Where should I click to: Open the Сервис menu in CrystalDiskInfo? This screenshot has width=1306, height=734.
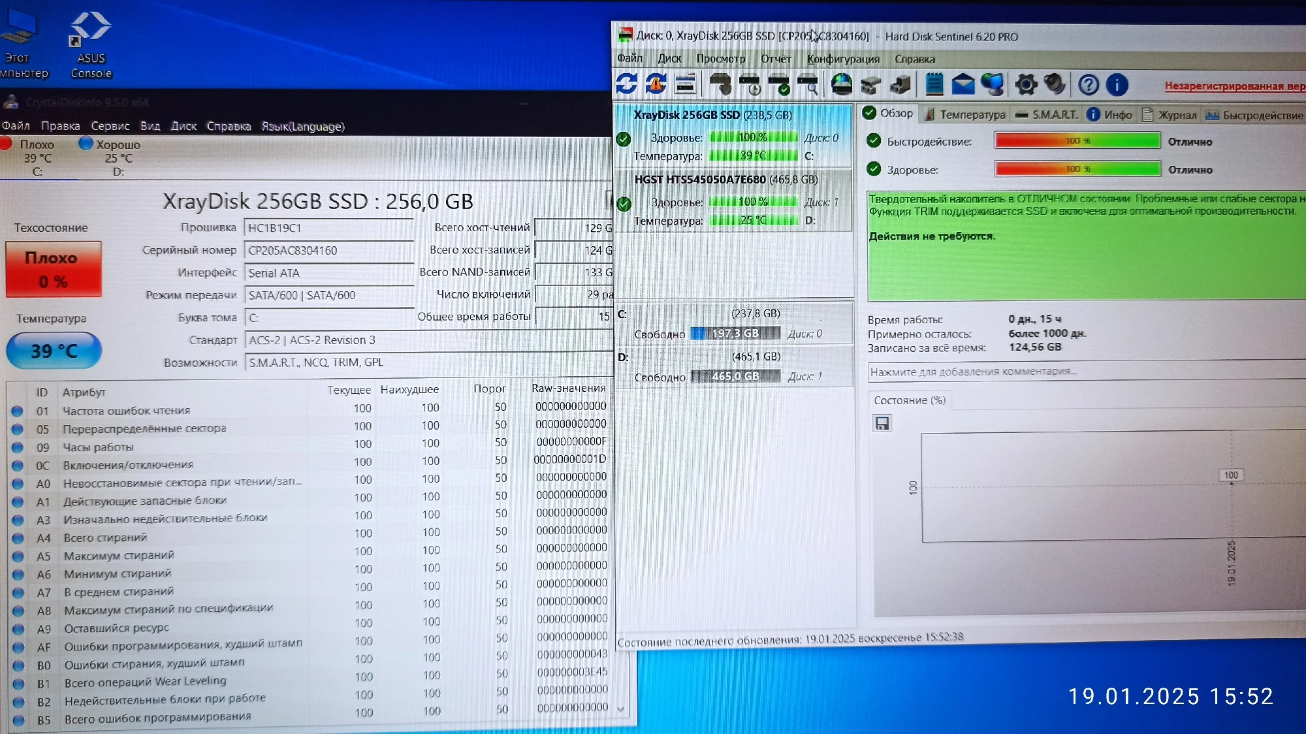pos(110,126)
